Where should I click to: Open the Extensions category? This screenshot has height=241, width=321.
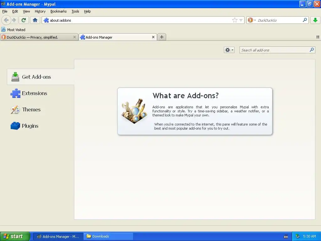coord(40,93)
